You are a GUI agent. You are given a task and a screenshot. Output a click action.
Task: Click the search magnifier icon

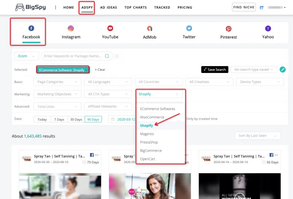tap(107, 56)
